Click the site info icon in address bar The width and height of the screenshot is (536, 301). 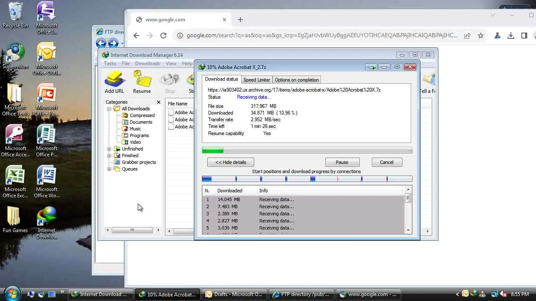pos(180,36)
